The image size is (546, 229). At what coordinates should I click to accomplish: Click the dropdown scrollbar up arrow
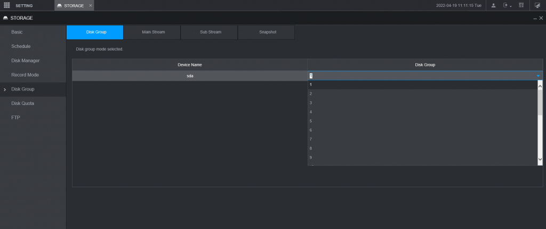[x=540, y=85]
